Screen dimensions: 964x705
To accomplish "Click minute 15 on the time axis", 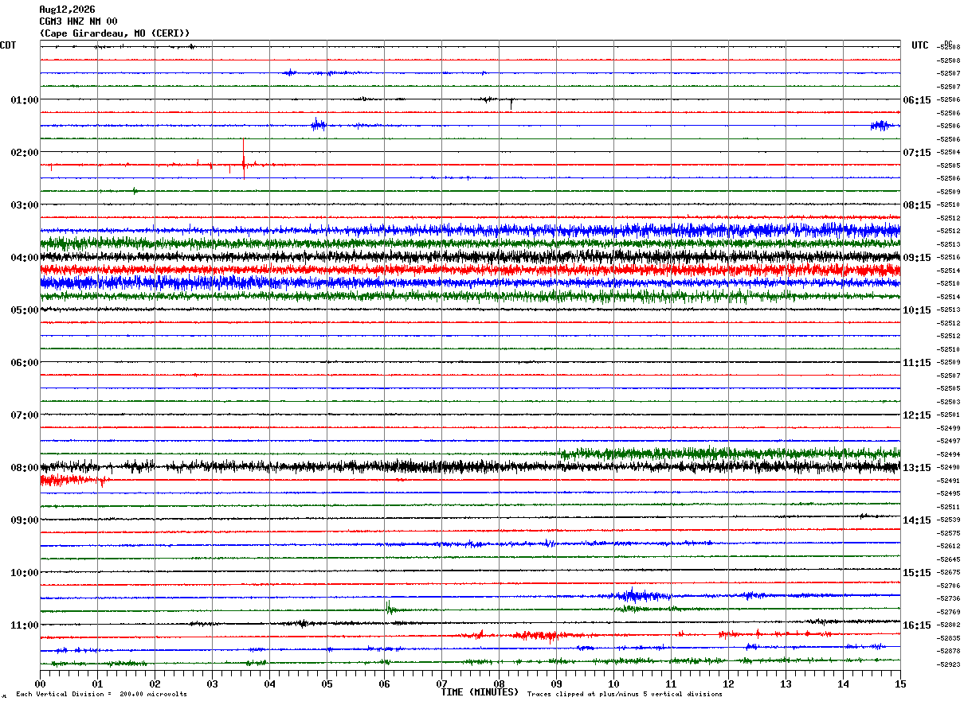I will pos(900,684).
